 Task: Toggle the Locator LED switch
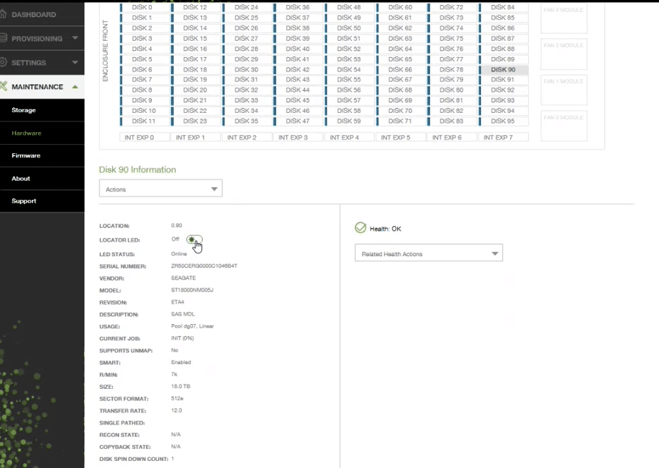tap(194, 239)
